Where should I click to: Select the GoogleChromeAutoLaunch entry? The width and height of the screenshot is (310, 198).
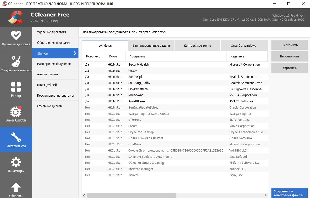[x=175, y=151]
